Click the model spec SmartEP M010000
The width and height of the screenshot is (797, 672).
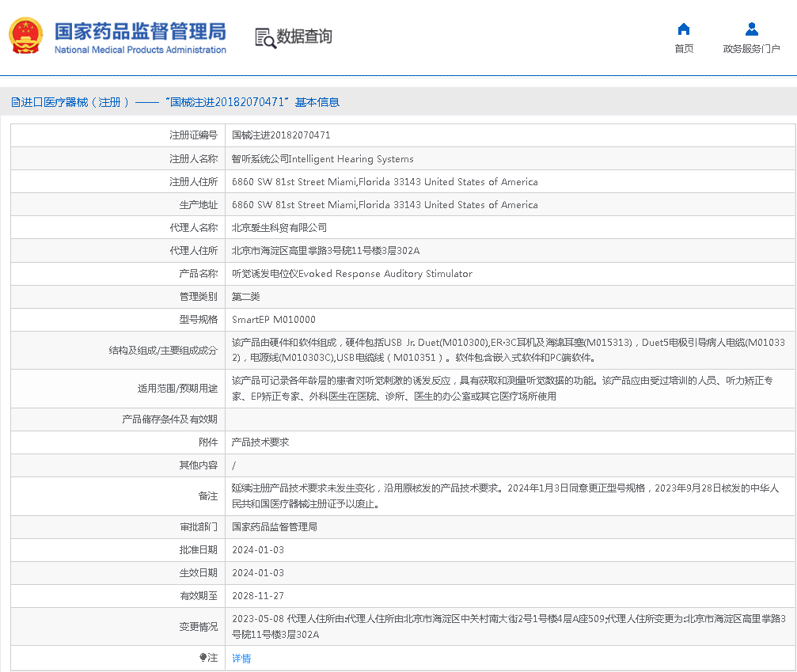coord(273,320)
